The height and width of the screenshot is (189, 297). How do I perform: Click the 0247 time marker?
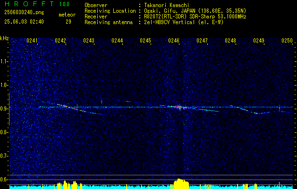click(x=202, y=41)
